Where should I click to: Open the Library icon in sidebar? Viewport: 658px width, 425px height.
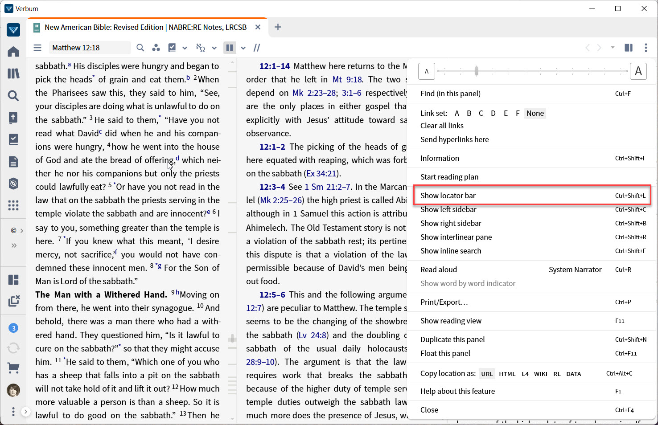[13, 74]
